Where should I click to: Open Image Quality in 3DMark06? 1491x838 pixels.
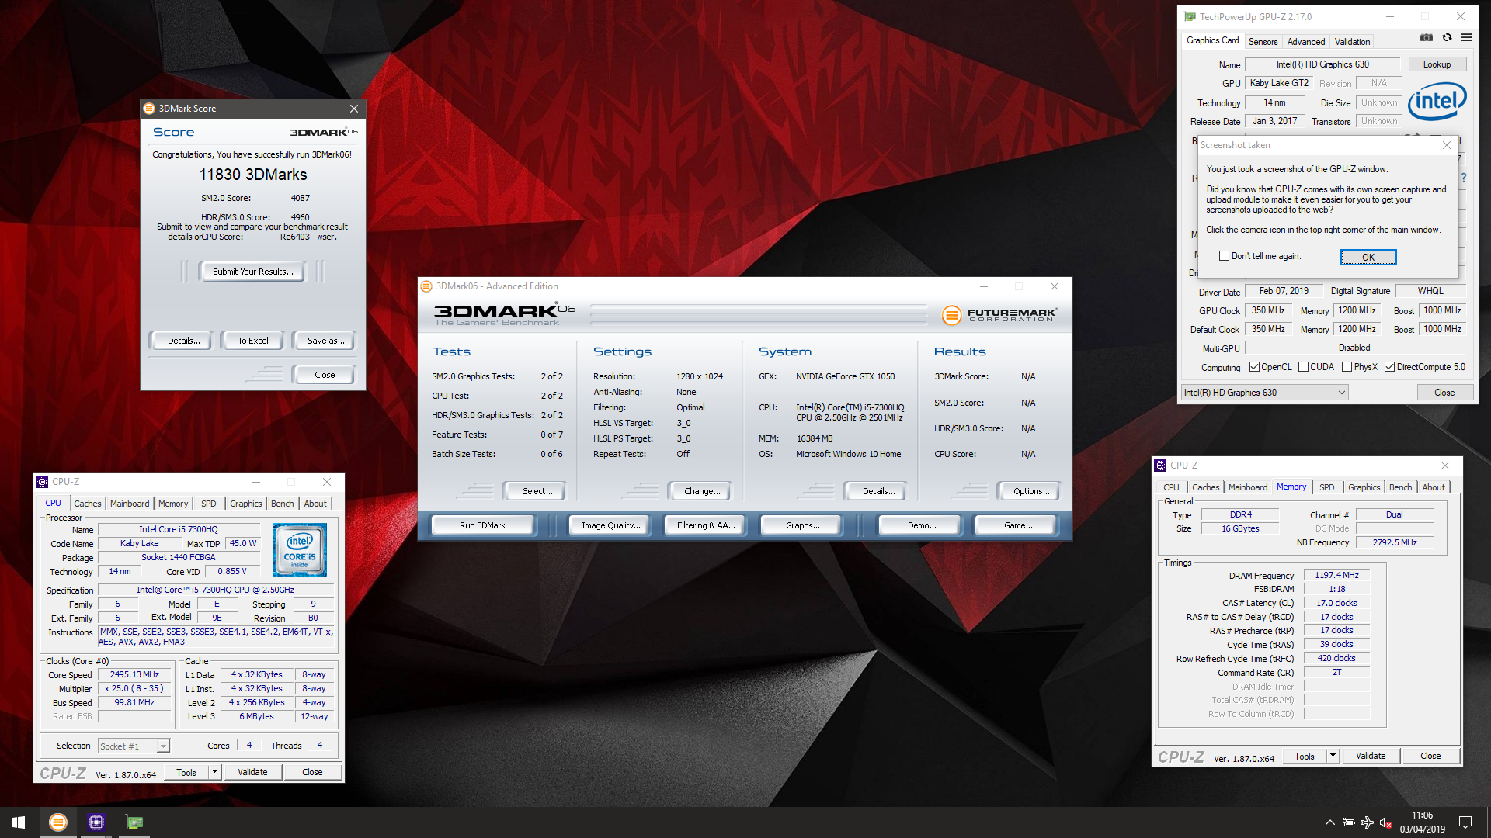click(611, 525)
